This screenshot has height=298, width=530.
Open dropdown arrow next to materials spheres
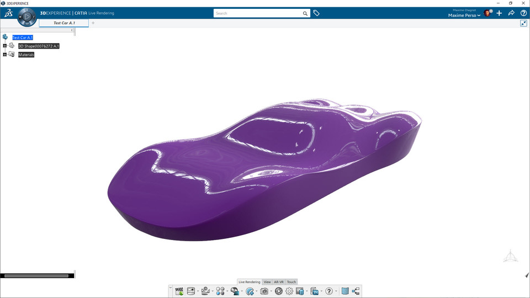pos(227,291)
